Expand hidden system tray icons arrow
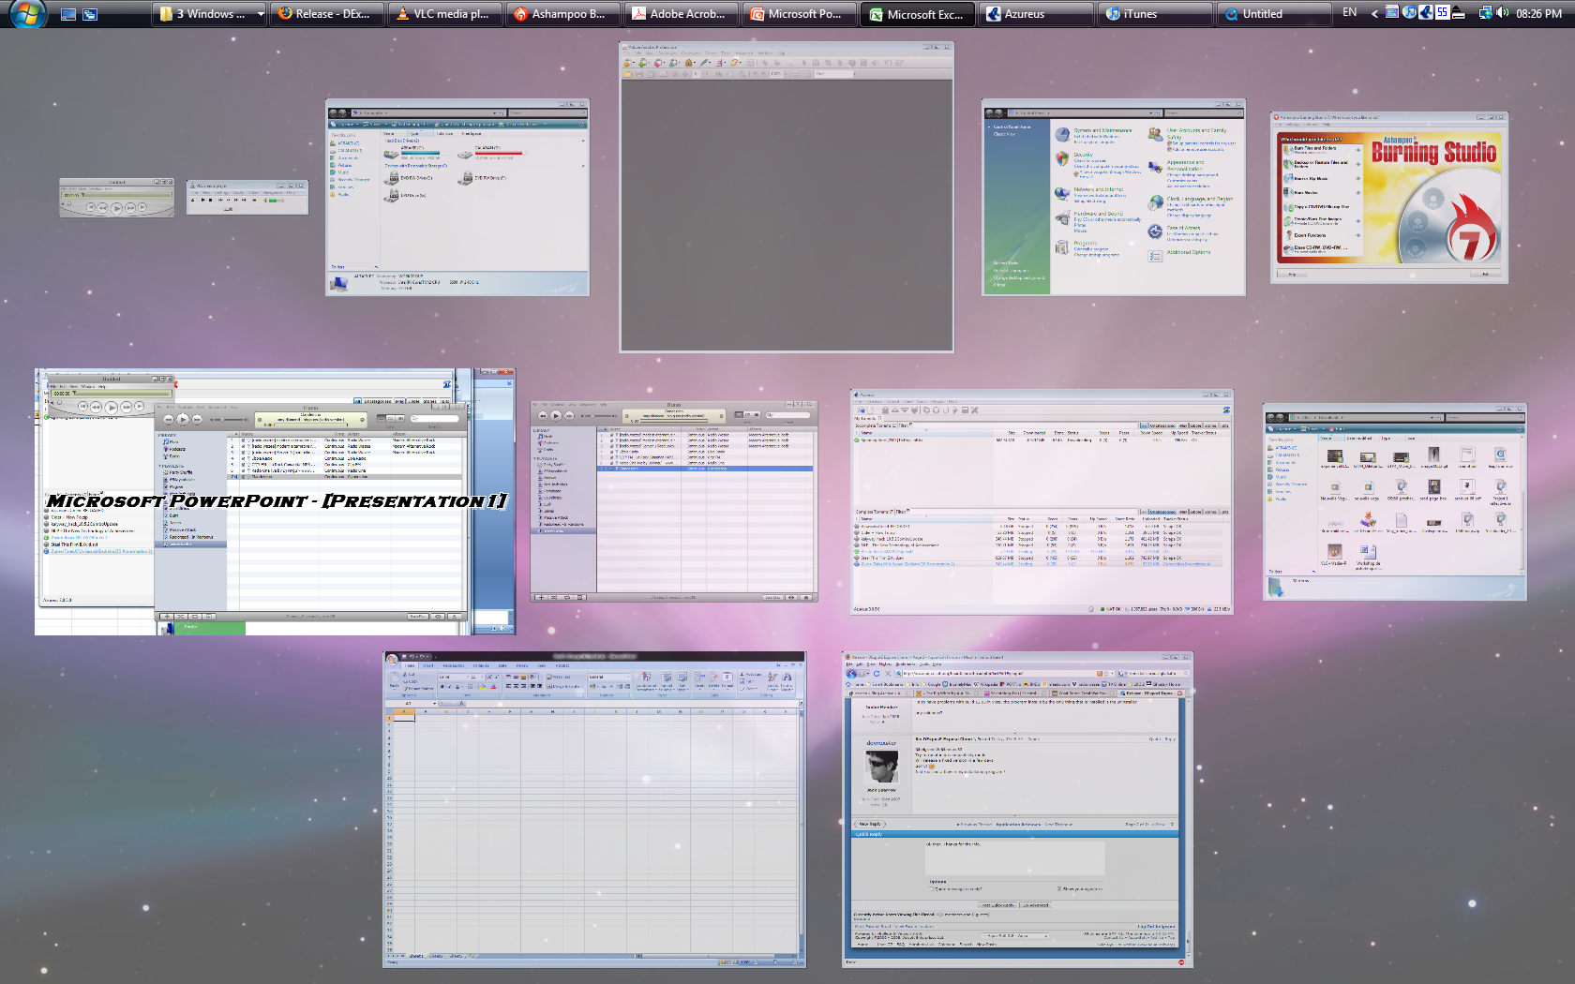The width and height of the screenshot is (1575, 984). pyautogui.click(x=1374, y=13)
